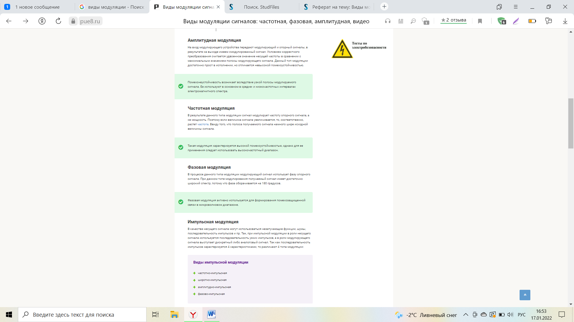The image size is (574, 322).
Task: Open the 2 отзыва site reviews
Action: click(454, 20)
